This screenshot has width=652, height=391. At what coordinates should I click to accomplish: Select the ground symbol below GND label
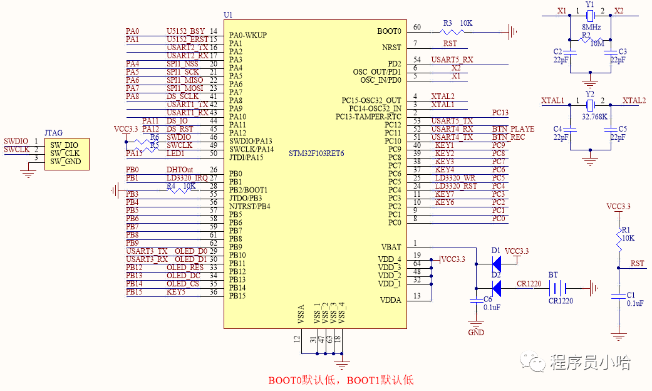coord(476,323)
